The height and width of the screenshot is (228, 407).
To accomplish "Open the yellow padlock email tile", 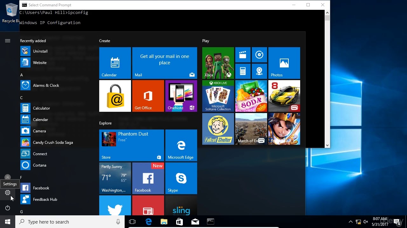I will coord(115,96).
